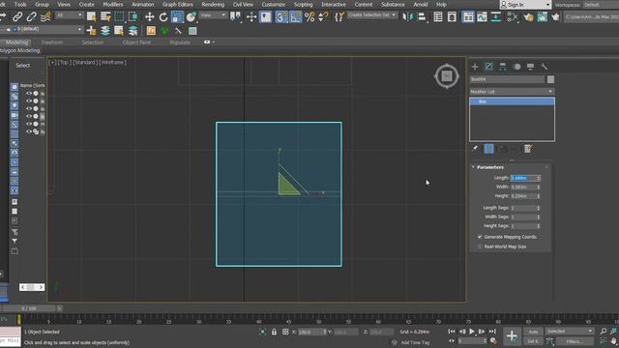Open the Rendering menu
Screen dimensions: 619x348
click(x=213, y=4)
